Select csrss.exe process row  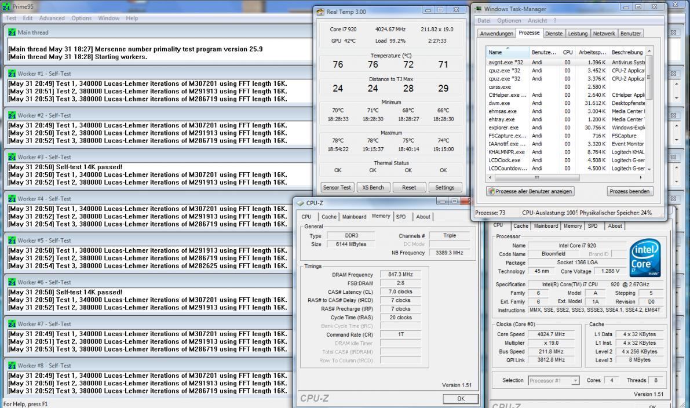tap(565, 87)
